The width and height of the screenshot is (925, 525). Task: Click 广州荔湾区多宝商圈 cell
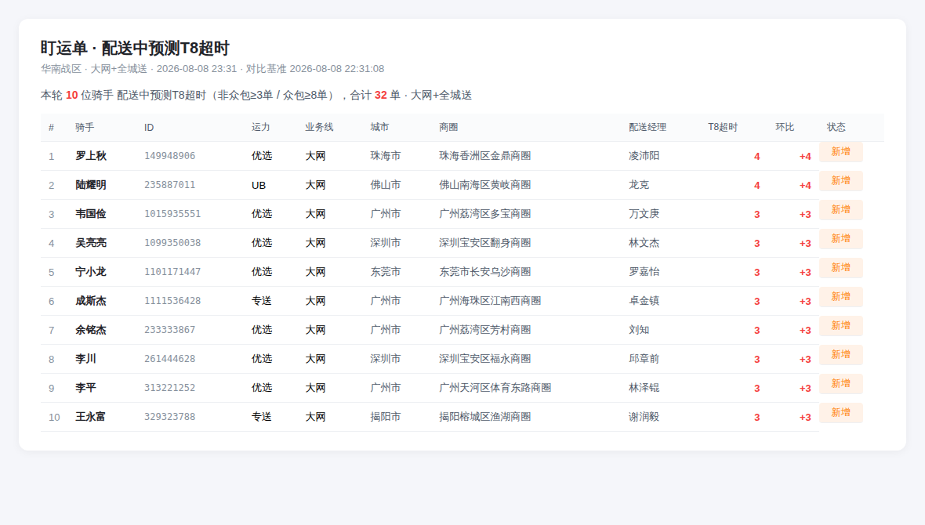pos(485,214)
